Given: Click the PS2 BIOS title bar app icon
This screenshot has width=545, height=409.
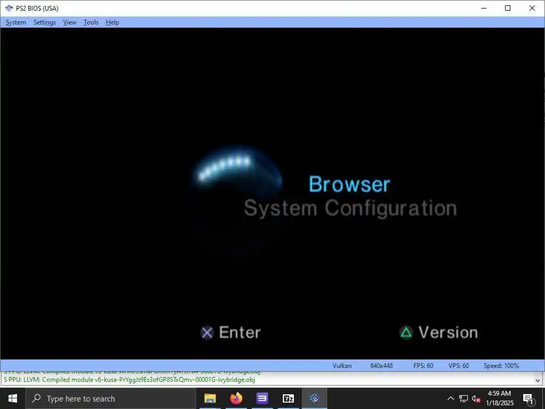Looking at the screenshot, I should (x=9, y=8).
